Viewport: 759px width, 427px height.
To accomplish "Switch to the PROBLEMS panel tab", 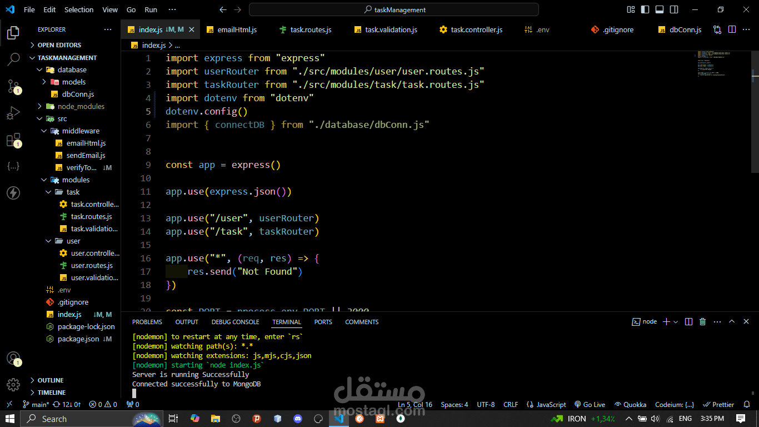I will (147, 322).
